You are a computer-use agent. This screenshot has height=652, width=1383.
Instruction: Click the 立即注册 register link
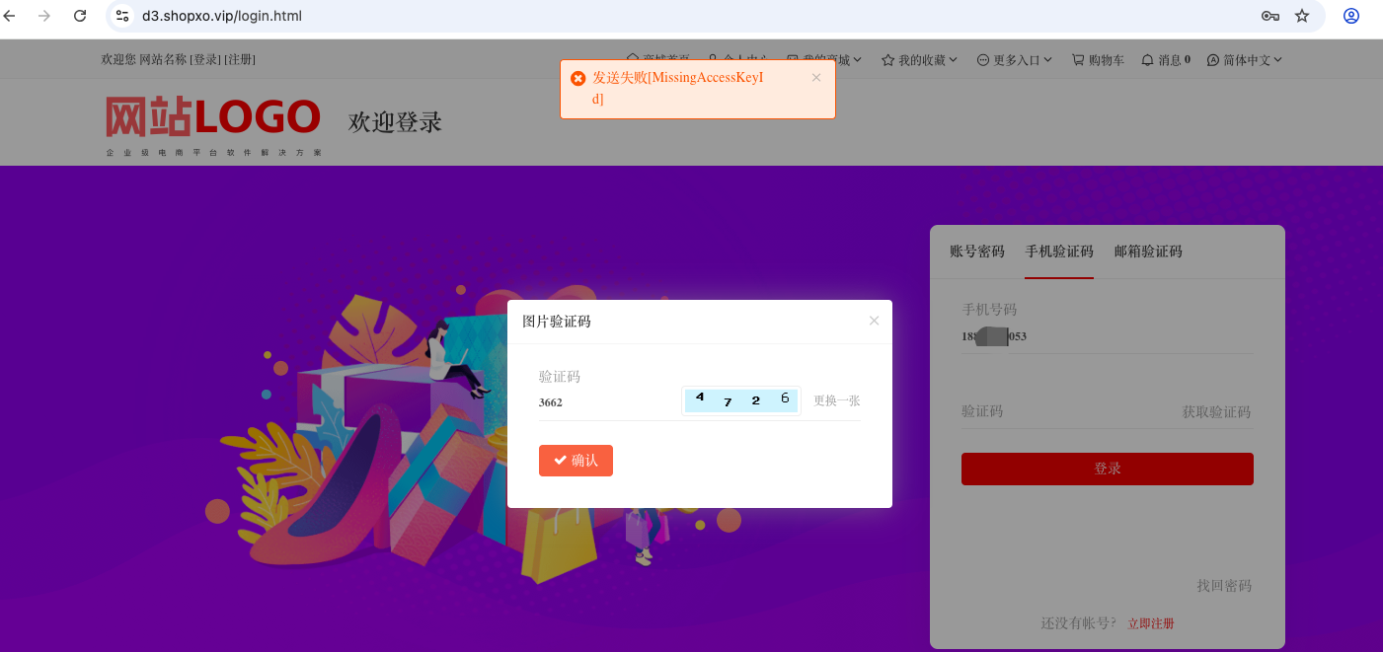tap(1151, 623)
